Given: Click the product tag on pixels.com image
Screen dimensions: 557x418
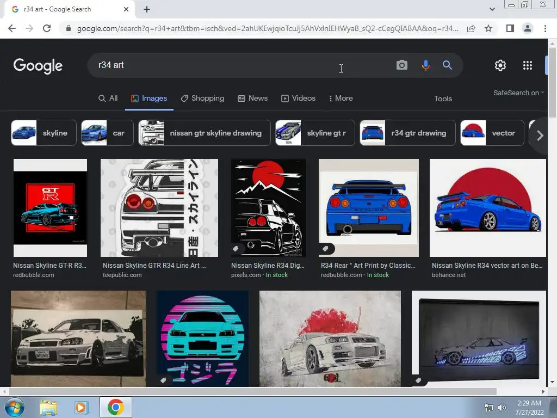Looking at the screenshot, I should coord(236,249).
